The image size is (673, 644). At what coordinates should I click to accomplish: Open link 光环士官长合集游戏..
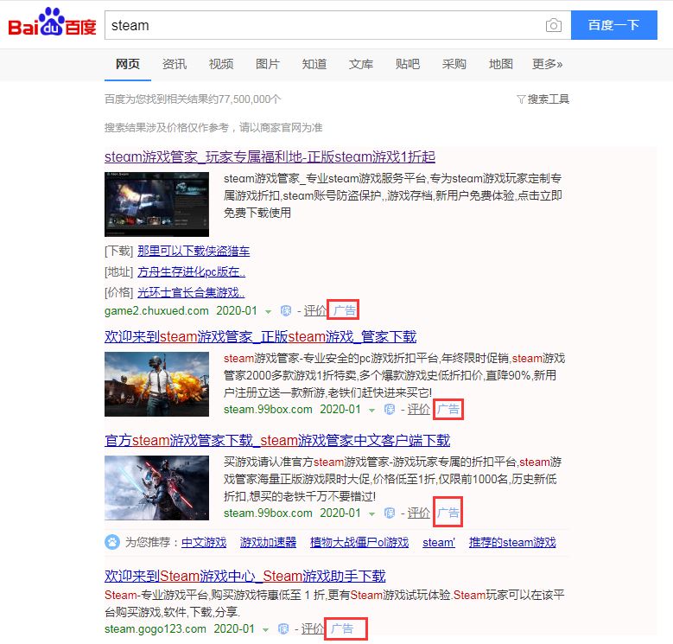[191, 293]
